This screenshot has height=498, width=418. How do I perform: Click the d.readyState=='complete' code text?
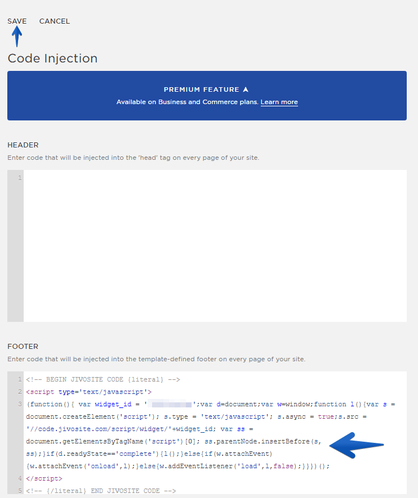point(107,454)
